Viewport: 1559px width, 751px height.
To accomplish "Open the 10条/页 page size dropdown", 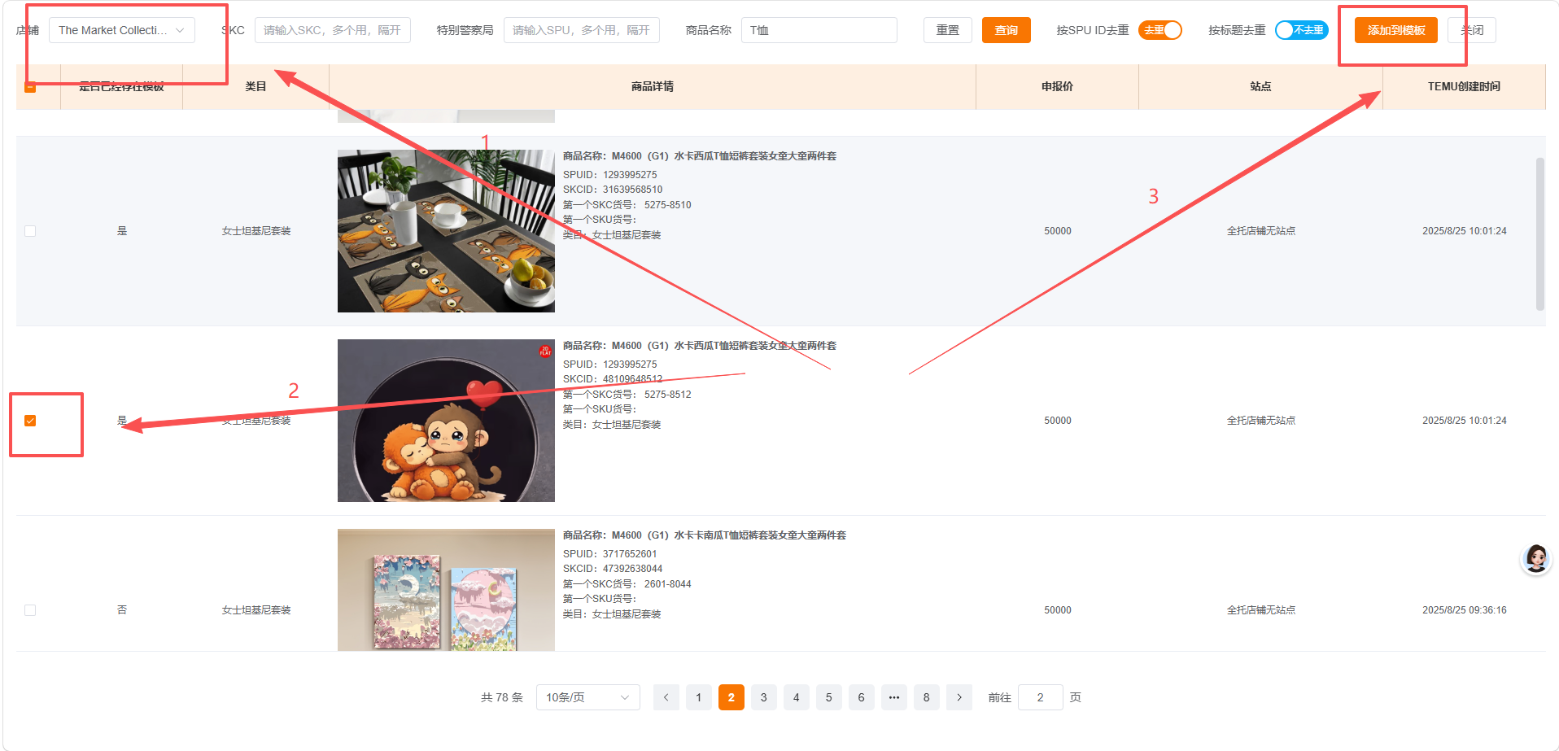I will click(587, 697).
